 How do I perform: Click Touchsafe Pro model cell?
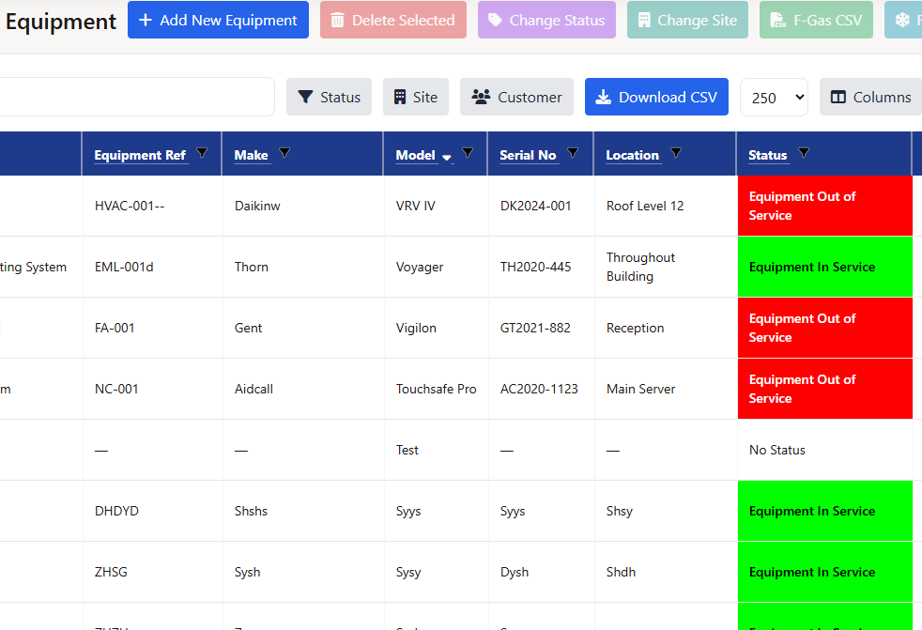pos(437,390)
